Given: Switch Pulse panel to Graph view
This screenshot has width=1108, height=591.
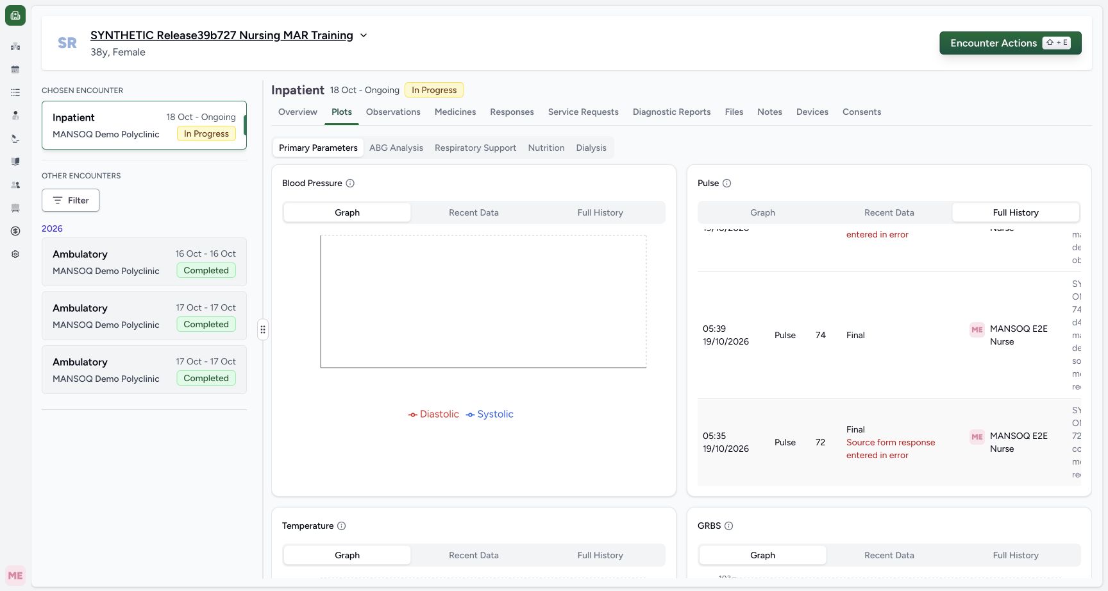Looking at the screenshot, I should pyautogui.click(x=762, y=212).
